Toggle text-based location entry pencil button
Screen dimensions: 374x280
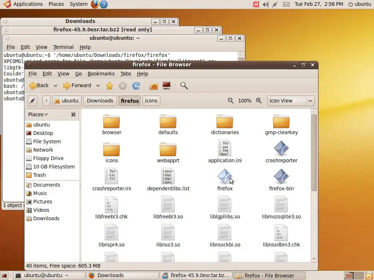(x=33, y=101)
